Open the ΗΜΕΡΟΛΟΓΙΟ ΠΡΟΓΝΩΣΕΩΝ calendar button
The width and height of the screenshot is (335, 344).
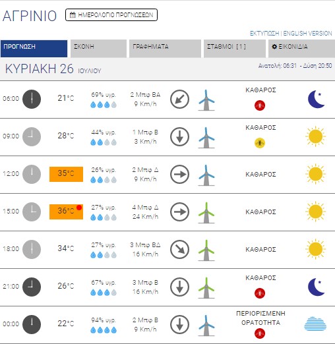[x=111, y=15]
